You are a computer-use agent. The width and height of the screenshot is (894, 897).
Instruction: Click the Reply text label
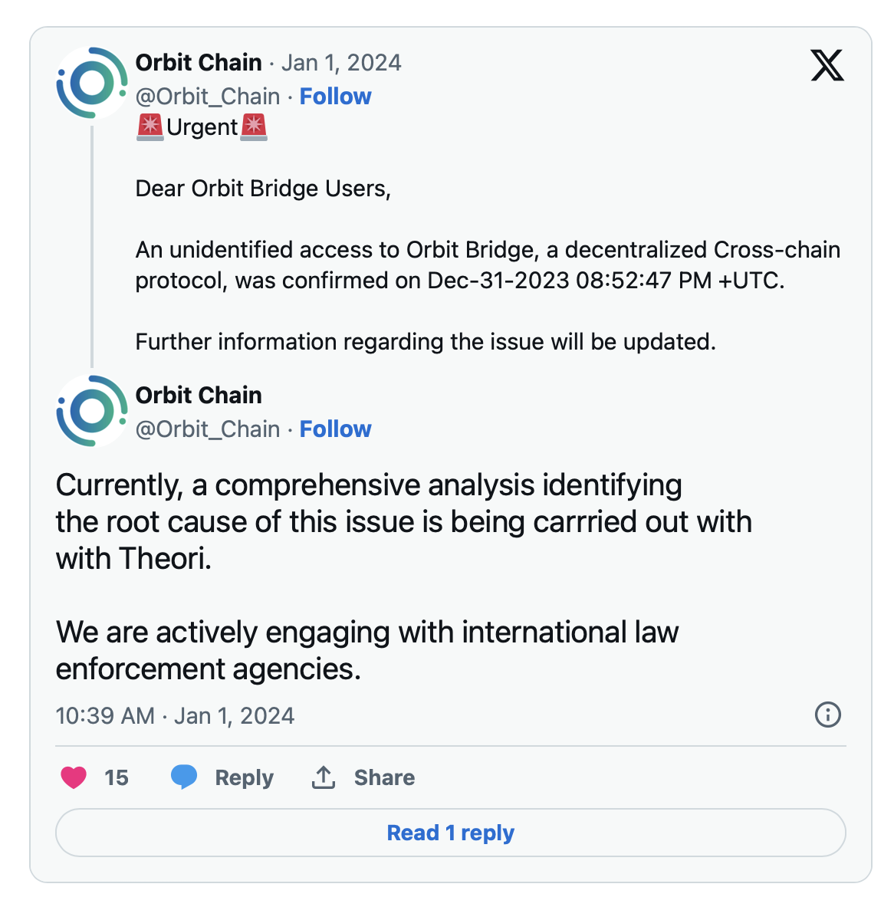244,777
